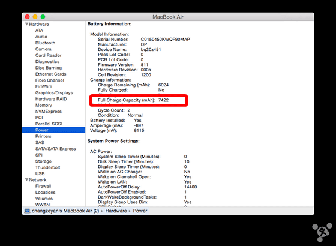Choose Disc Burning in the sidebar
336x246 pixels.
pyautogui.click(x=49, y=68)
